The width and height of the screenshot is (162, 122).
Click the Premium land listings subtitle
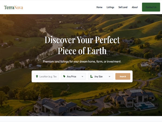point(82,62)
